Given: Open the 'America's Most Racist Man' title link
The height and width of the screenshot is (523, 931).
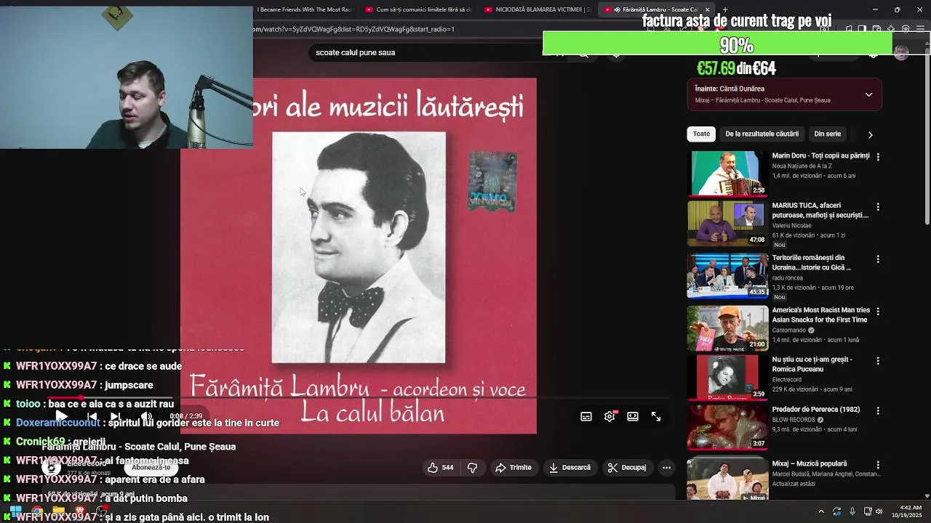Looking at the screenshot, I should coord(820,315).
